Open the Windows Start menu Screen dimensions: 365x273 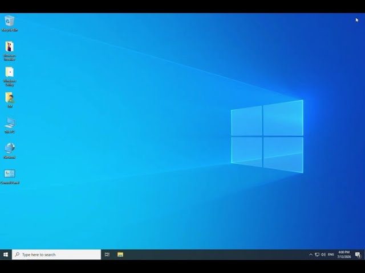pos(6,255)
